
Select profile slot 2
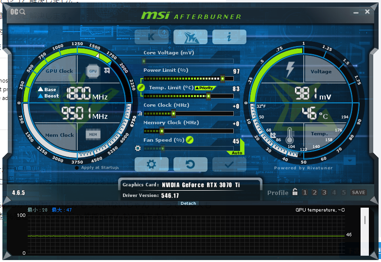coord(315,192)
